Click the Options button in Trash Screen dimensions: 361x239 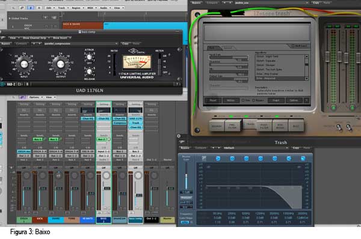(294, 100)
